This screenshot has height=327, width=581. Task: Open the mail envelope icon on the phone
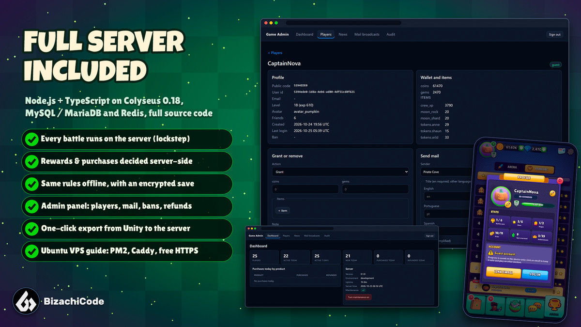click(x=561, y=151)
